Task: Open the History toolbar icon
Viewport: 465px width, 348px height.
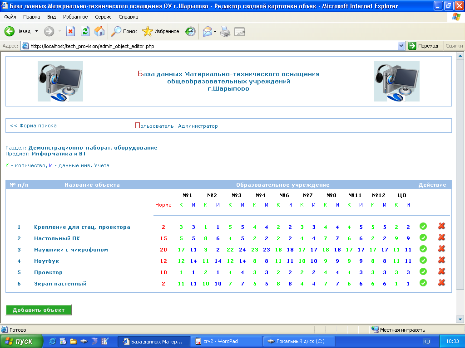Action: tap(190, 31)
